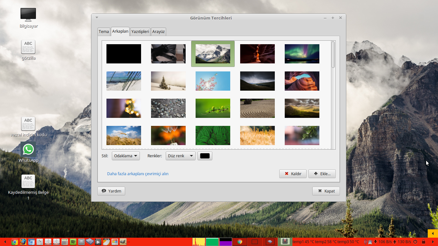The width and height of the screenshot is (438, 246).
Task: Pick the zen sand garden wallpaper
Action: click(x=257, y=108)
